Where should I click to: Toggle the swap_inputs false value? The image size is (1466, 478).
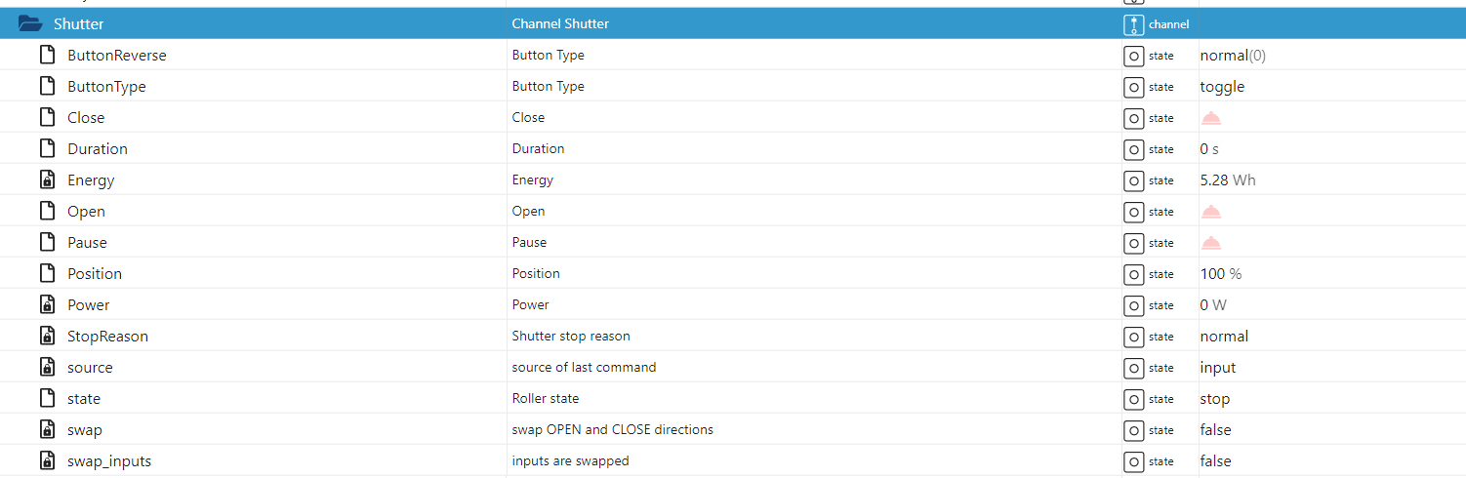[1215, 461]
